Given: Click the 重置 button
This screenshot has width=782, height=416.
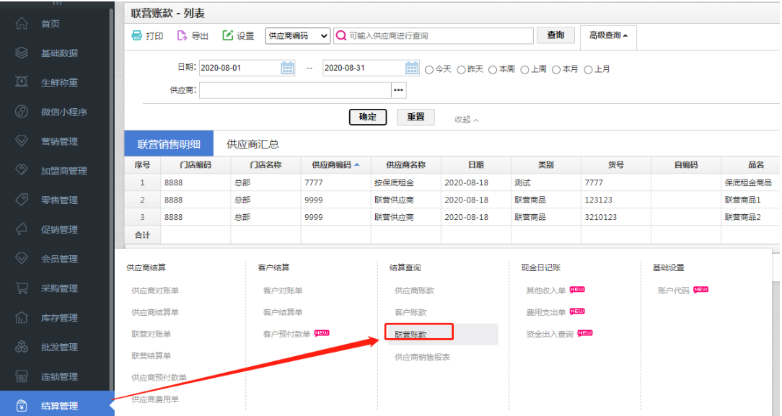Looking at the screenshot, I should pos(416,117).
